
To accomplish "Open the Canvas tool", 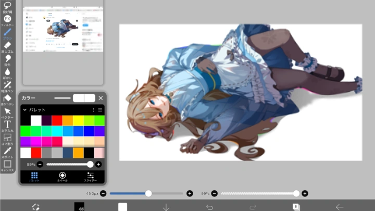I will 7,166.
